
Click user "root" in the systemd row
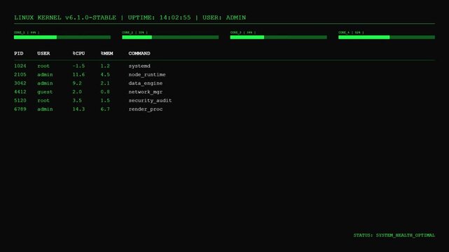pos(43,66)
